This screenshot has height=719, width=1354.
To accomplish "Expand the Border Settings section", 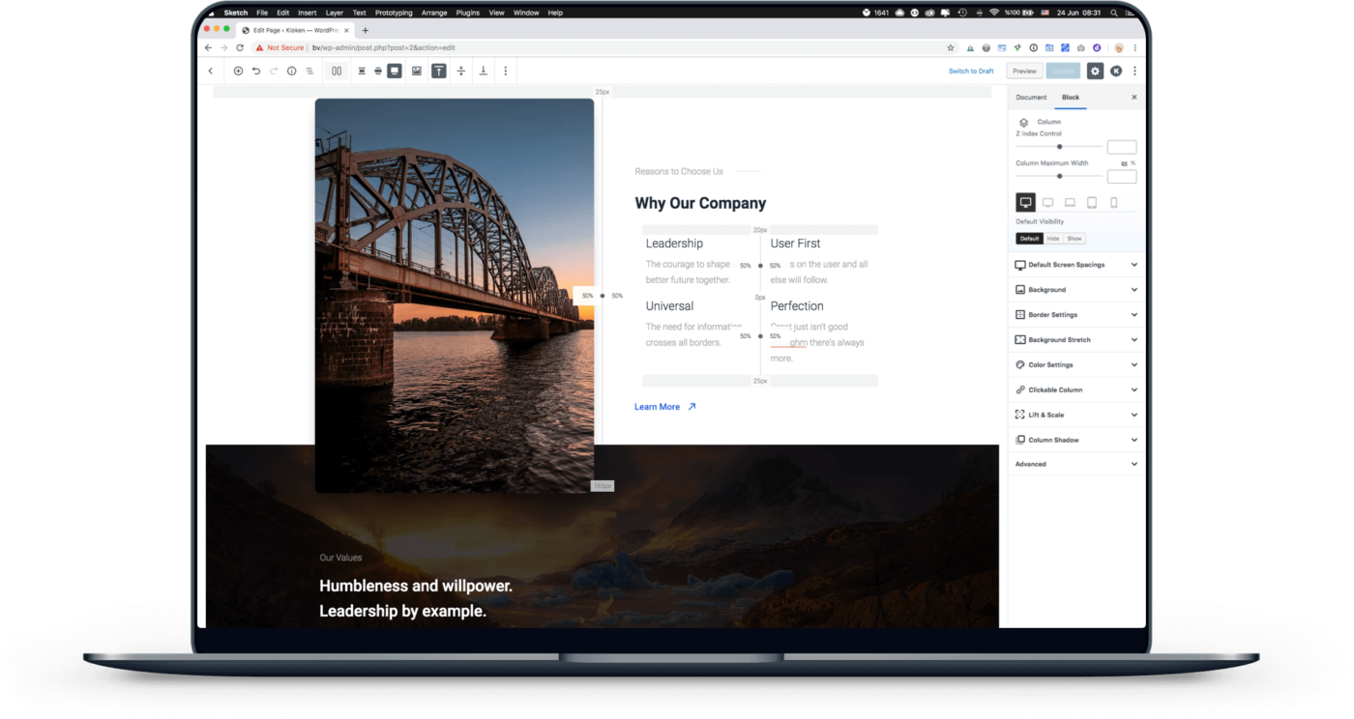I will click(1075, 315).
